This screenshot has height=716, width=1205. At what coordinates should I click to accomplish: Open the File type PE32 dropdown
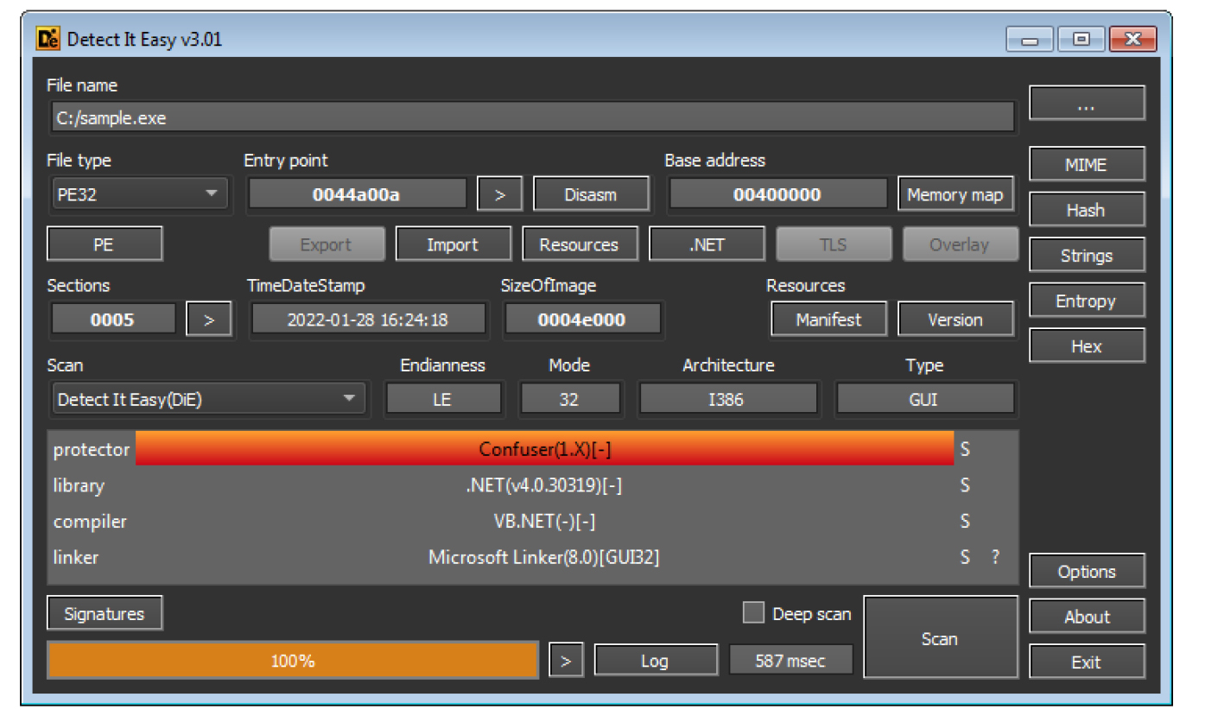coord(139,194)
